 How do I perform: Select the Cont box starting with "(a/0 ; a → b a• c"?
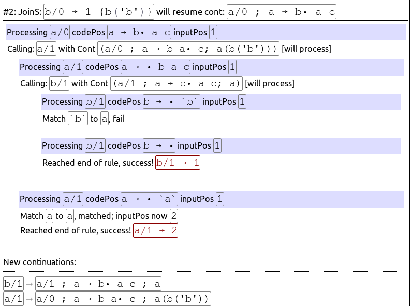coord(188,49)
